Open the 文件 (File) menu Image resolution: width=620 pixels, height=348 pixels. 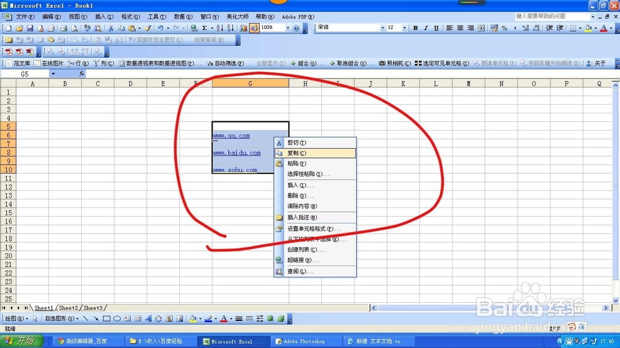(x=25, y=17)
